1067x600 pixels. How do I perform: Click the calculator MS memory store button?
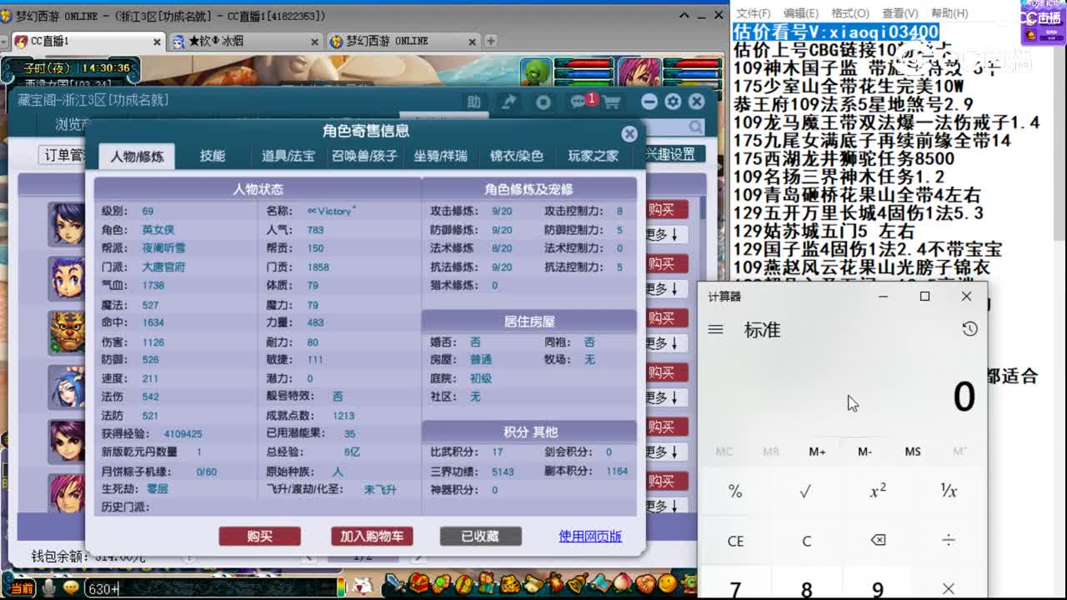[x=913, y=451]
